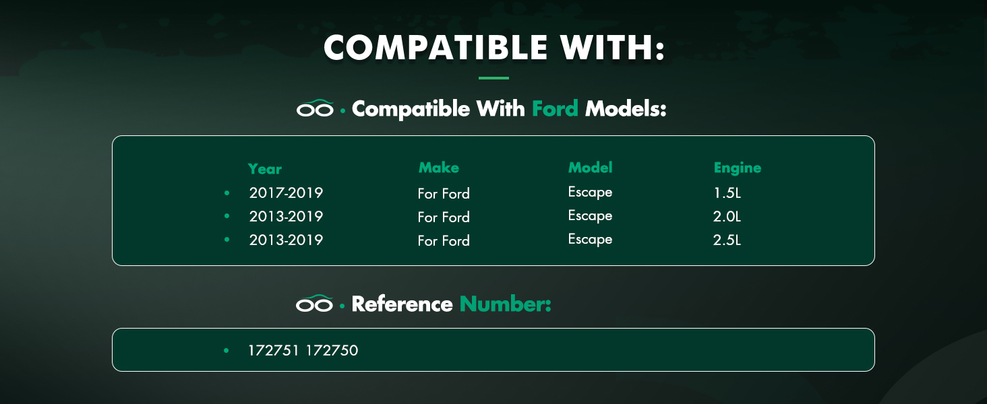Image resolution: width=987 pixels, height=404 pixels.
Task: Click the green divider line under the title
Action: click(494, 78)
